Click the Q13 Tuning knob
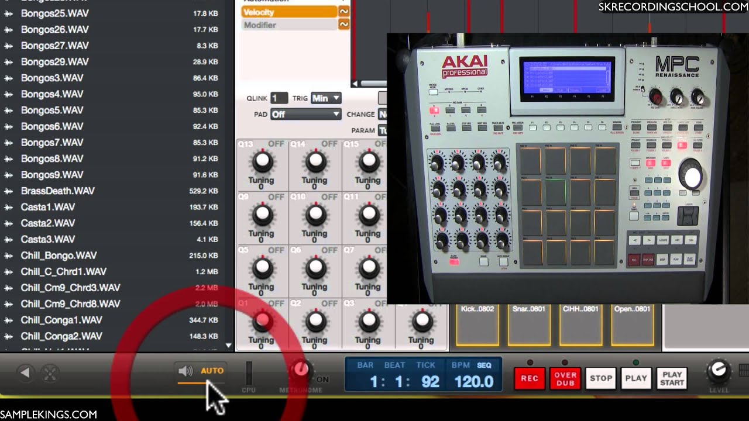This screenshot has height=421, width=749. pos(262,160)
